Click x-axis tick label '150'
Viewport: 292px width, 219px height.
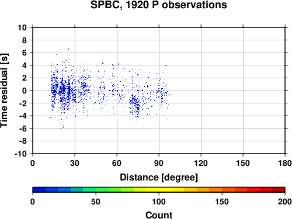243,163
